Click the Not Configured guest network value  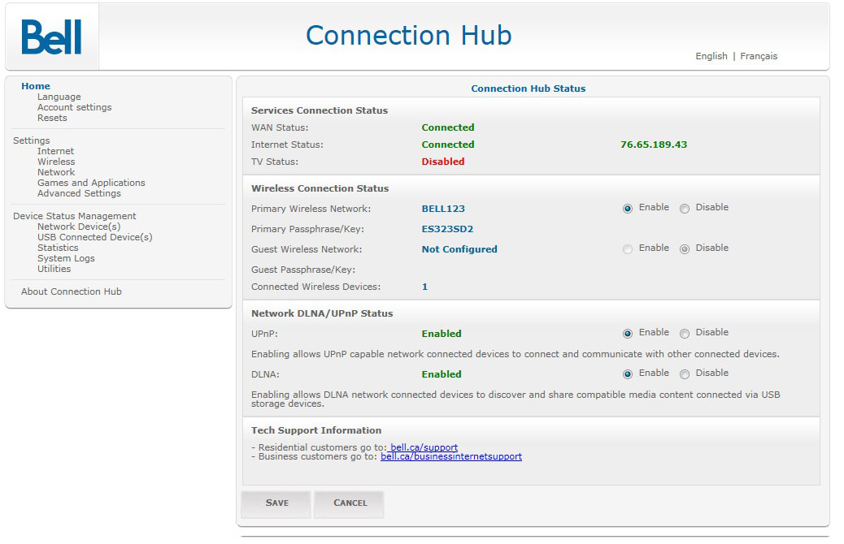click(459, 249)
